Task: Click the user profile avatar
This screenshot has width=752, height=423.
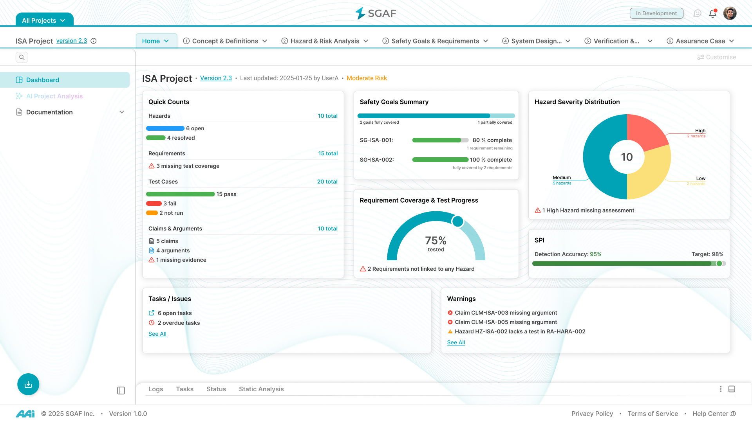Action: (x=730, y=13)
